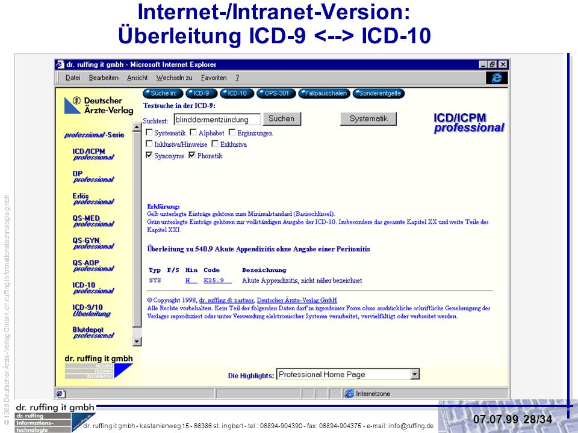Click the Internetzone globe icon in status bar
The width and height of the screenshot is (578, 433).
tap(349, 393)
